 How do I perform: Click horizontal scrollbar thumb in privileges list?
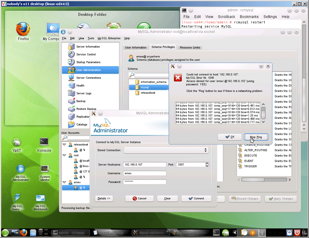[253, 180]
